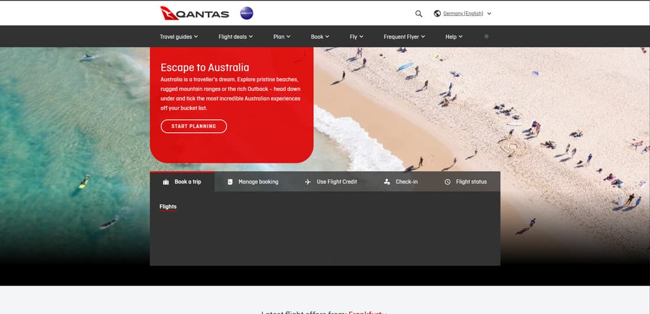Click the document icon beside Manage booking
The width and height of the screenshot is (650, 314).
coord(230,182)
